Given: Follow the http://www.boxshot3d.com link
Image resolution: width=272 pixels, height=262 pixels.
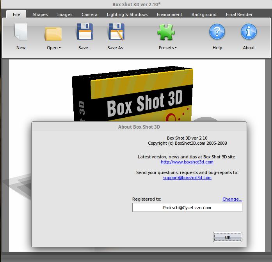Looking at the screenshot, I should (x=187, y=162).
